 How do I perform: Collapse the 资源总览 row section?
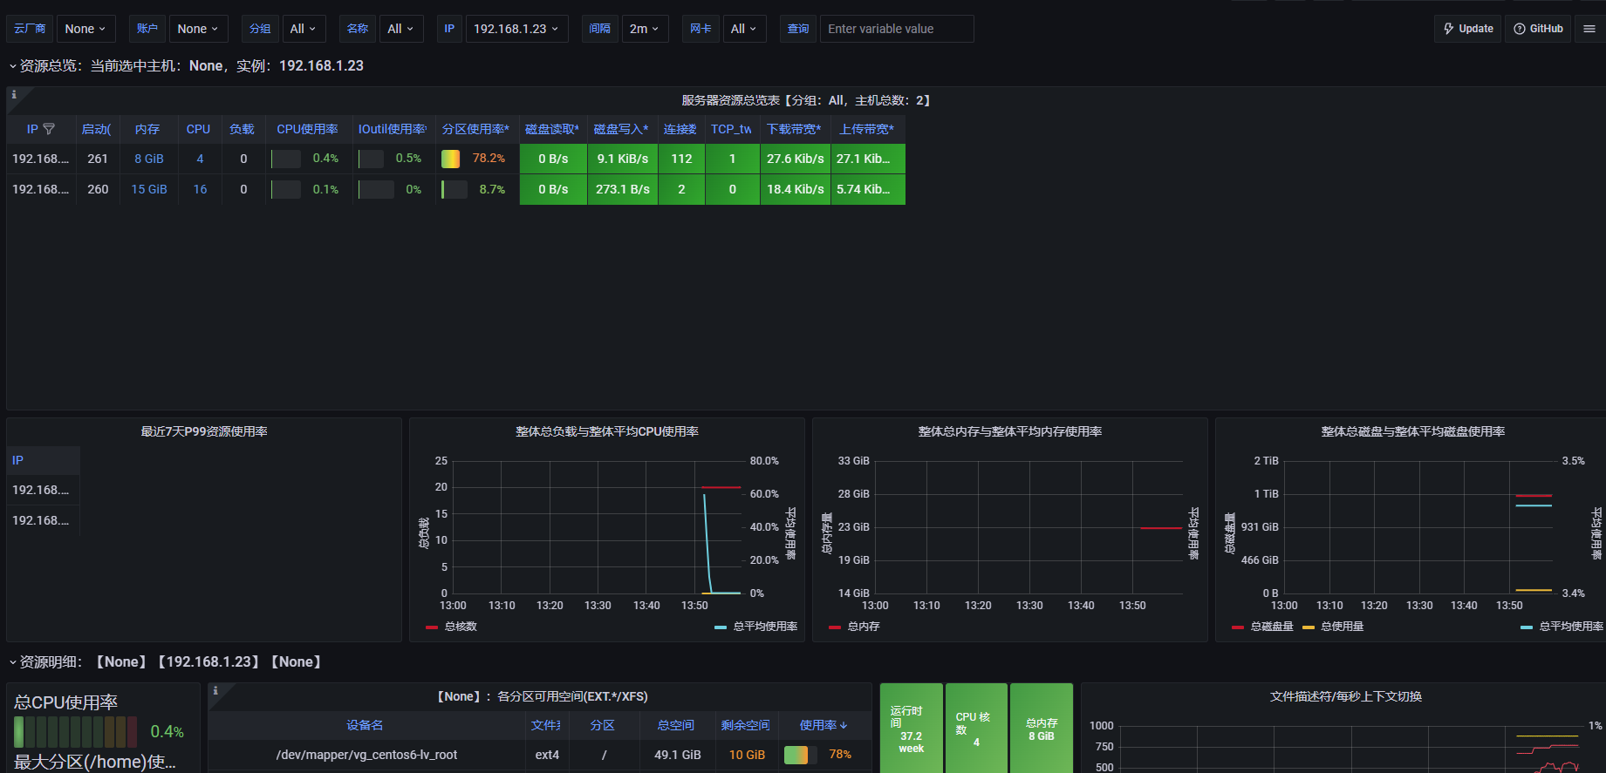(x=12, y=66)
